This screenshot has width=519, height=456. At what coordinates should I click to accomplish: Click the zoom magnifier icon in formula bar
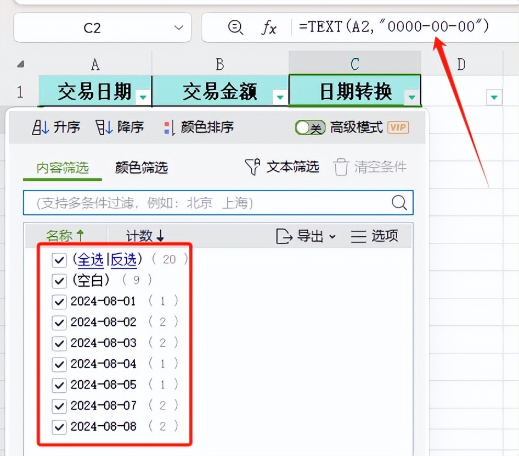pyautogui.click(x=236, y=27)
